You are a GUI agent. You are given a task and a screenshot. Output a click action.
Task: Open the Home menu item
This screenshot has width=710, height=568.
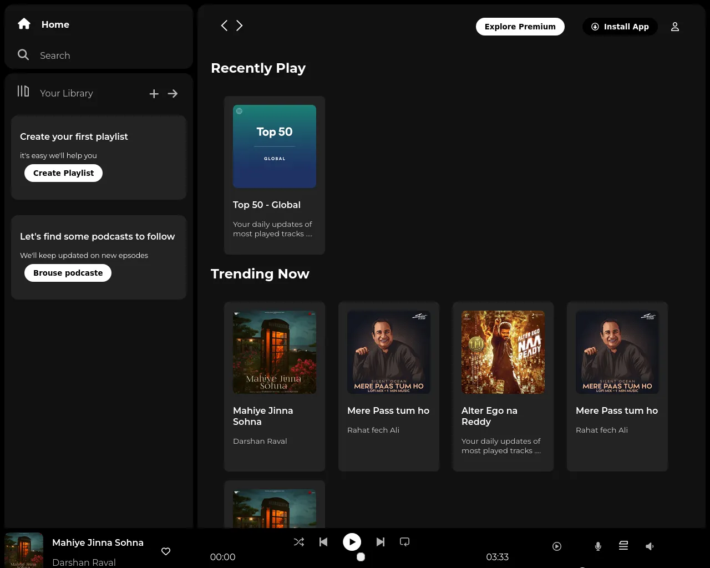(x=55, y=24)
